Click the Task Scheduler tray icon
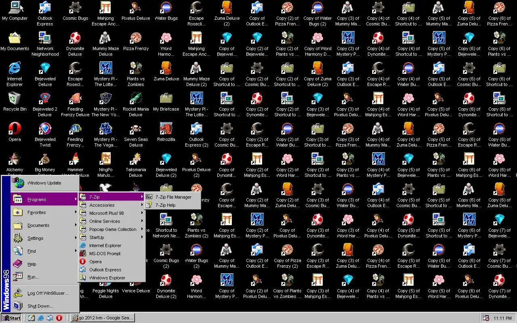Image resolution: width=517 pixels, height=323 pixels. tap(486, 318)
